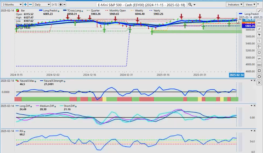Toggle the RSI indicator settings dot
The image size is (263, 153).
pyautogui.click(x=24, y=131)
